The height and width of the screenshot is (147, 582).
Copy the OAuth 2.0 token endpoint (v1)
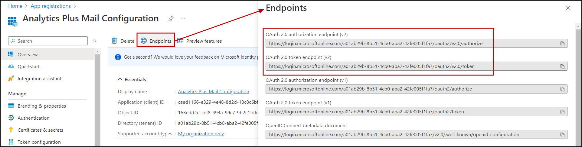pos(562,112)
